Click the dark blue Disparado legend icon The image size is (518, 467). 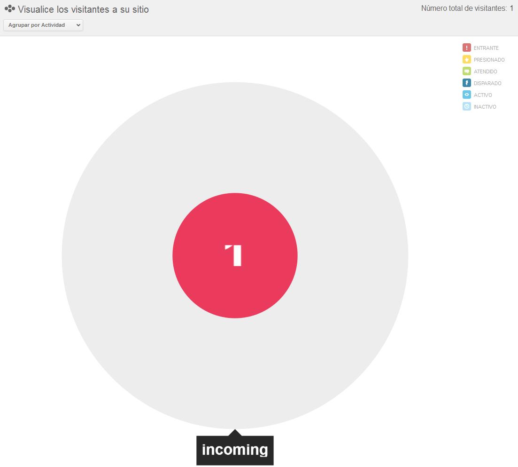pyautogui.click(x=466, y=83)
